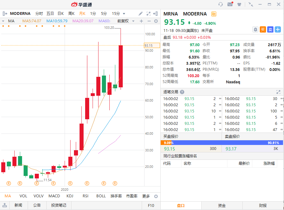284x210 pixels.
Task: Select the pencil drawing tool
Action: [x=141, y=14]
